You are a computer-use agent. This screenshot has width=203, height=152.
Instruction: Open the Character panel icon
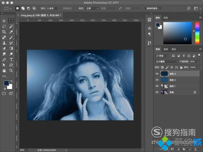point(149,28)
